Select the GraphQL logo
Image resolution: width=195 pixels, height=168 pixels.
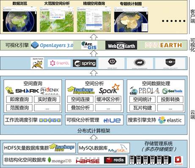pos(59,63)
